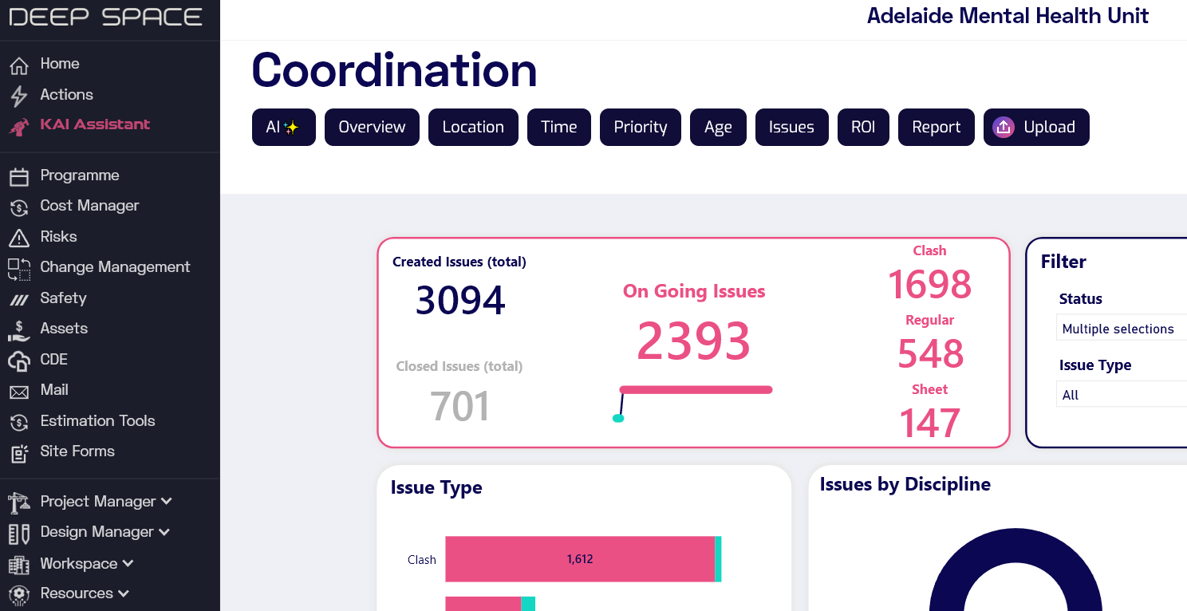1187x611 pixels.
Task: Click the Created Issues value 3094
Action: tap(460, 301)
